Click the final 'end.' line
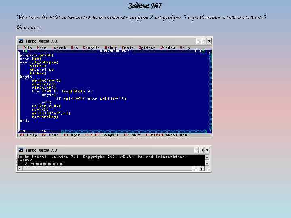Image resolution: width=291 pixels, height=218 pixels. pos(25,120)
